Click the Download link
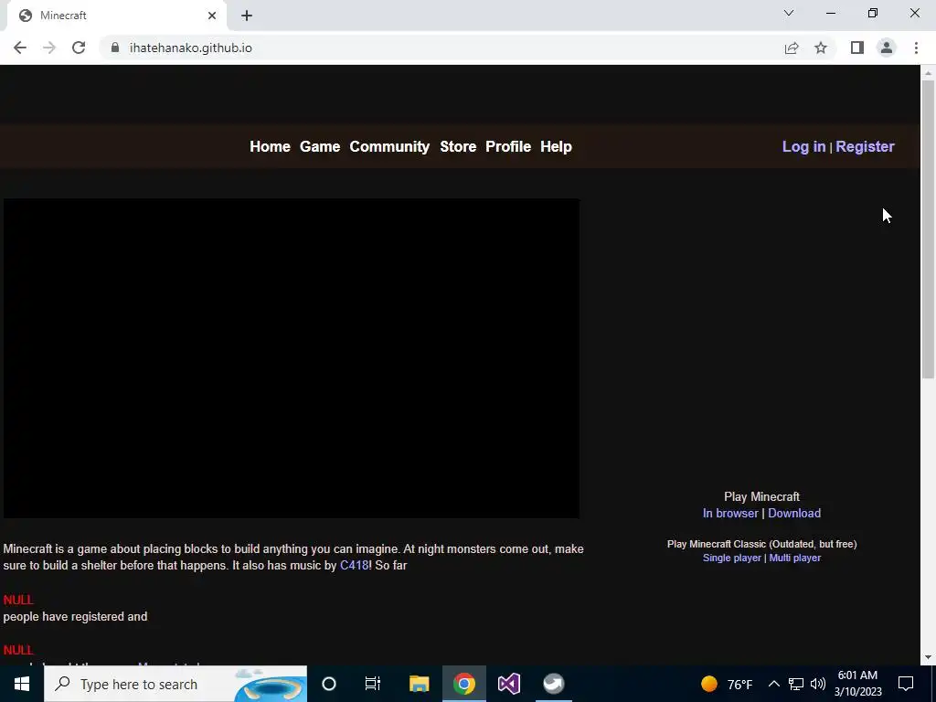Image resolution: width=936 pixels, height=702 pixels. [794, 514]
